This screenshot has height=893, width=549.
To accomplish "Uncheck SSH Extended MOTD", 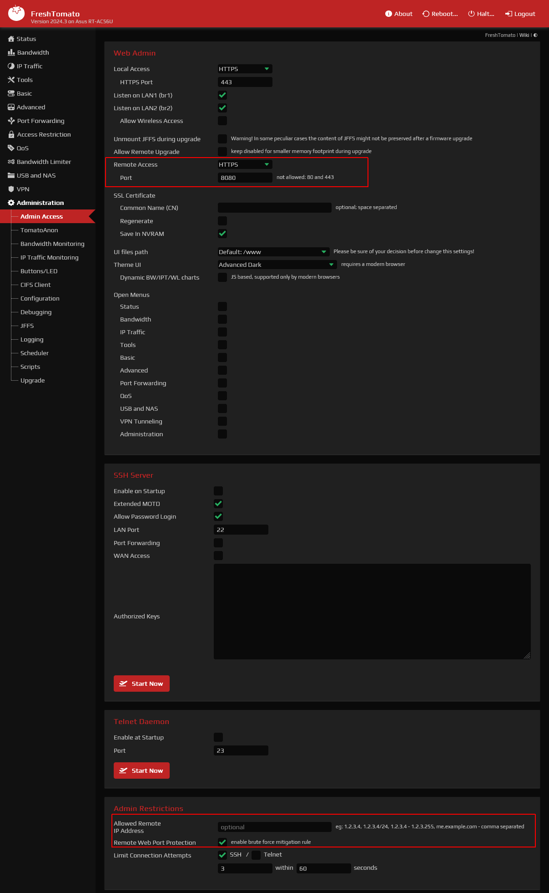I will 218,504.
